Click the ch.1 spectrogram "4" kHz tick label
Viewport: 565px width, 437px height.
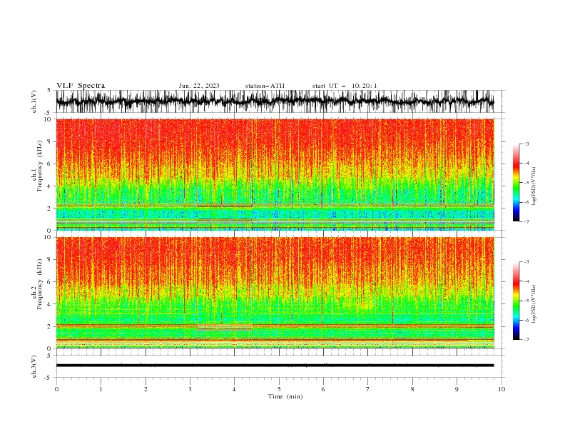coord(50,186)
